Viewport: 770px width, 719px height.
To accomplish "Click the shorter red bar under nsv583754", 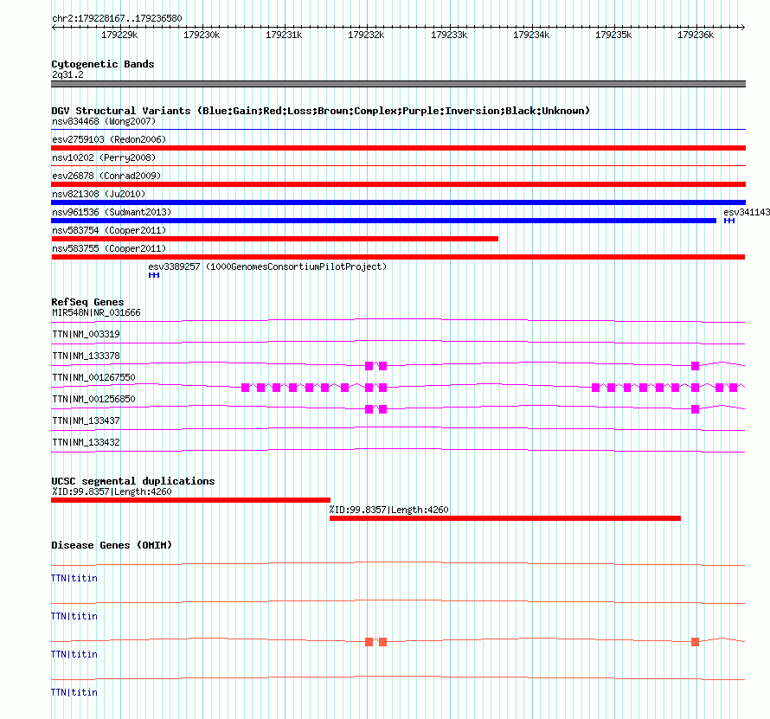I will 274,239.
